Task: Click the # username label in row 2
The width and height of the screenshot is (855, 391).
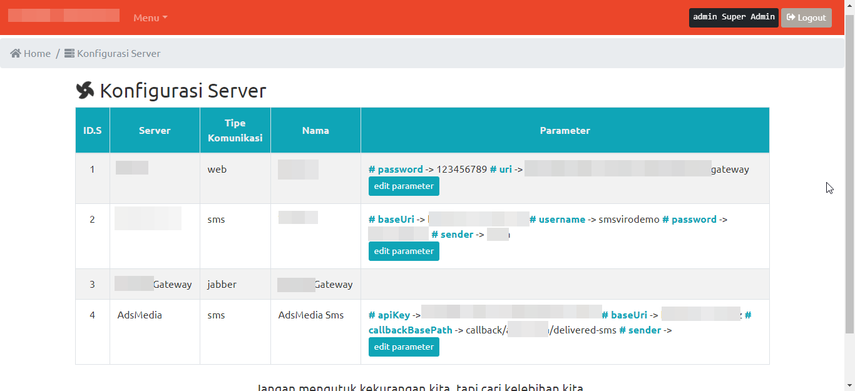Action: 557,220
